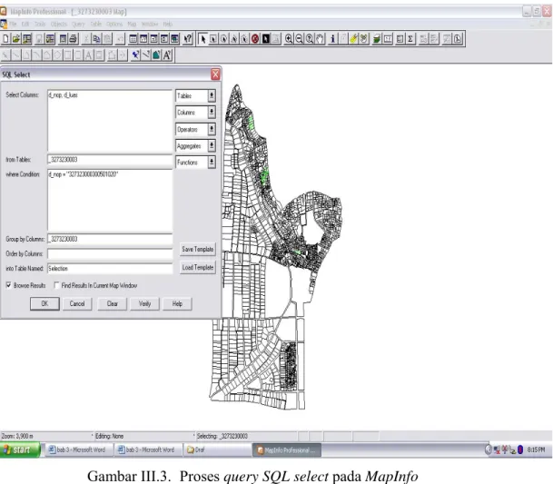
Task: Click MapInfo Professional taskbar button
Action: [286, 449]
